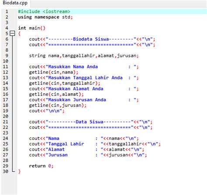Click the 'getline(cin,jurusan);' statement
The image size is (207, 195).
coord(58,105)
